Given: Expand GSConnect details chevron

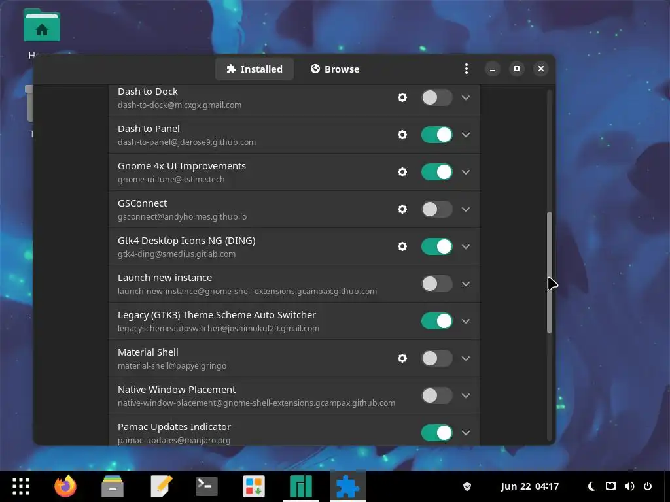Looking at the screenshot, I should 466,209.
